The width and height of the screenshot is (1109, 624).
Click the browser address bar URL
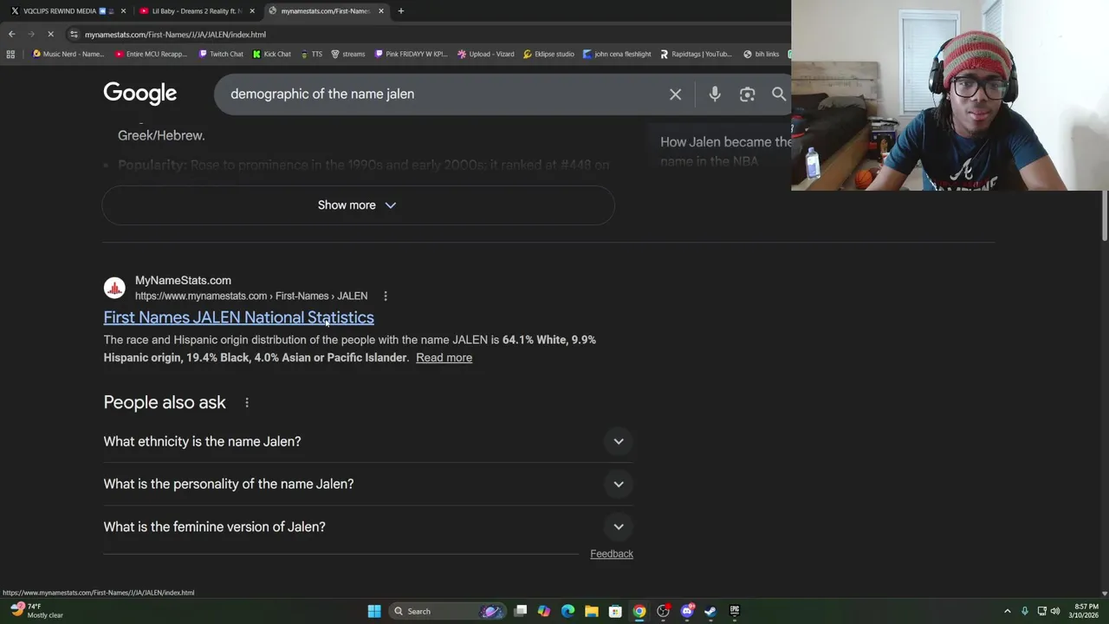(x=175, y=35)
